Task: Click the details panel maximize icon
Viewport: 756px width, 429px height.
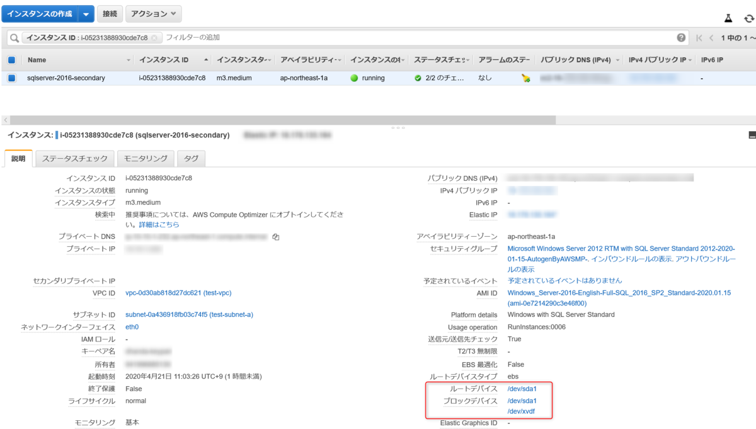Action: pyautogui.click(x=752, y=135)
